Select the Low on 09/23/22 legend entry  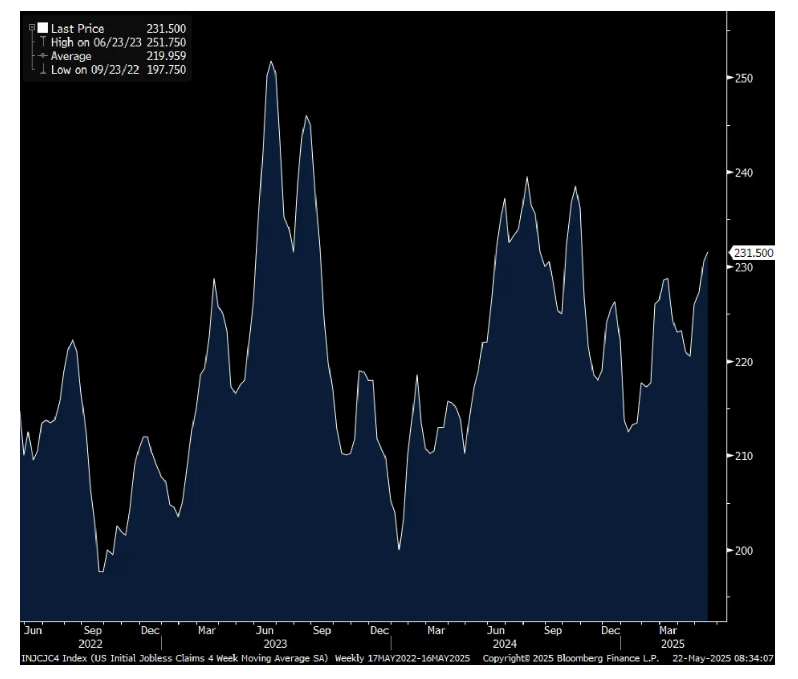click(x=94, y=70)
